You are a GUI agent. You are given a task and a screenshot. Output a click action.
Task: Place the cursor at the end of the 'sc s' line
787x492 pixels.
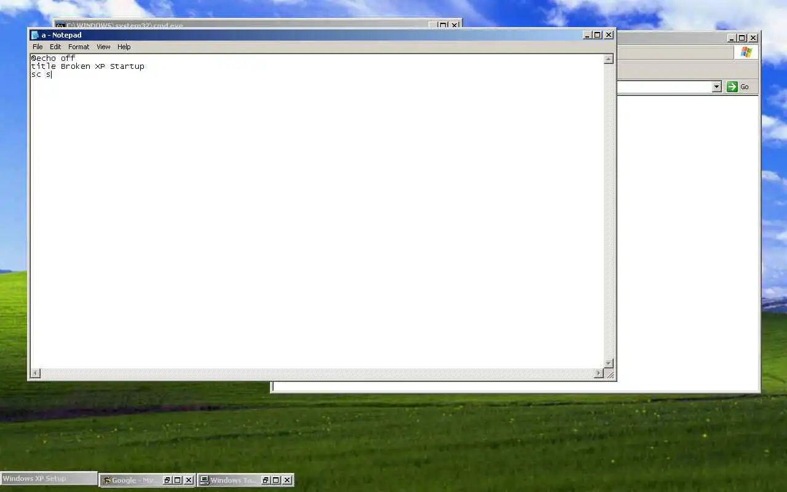[52, 74]
